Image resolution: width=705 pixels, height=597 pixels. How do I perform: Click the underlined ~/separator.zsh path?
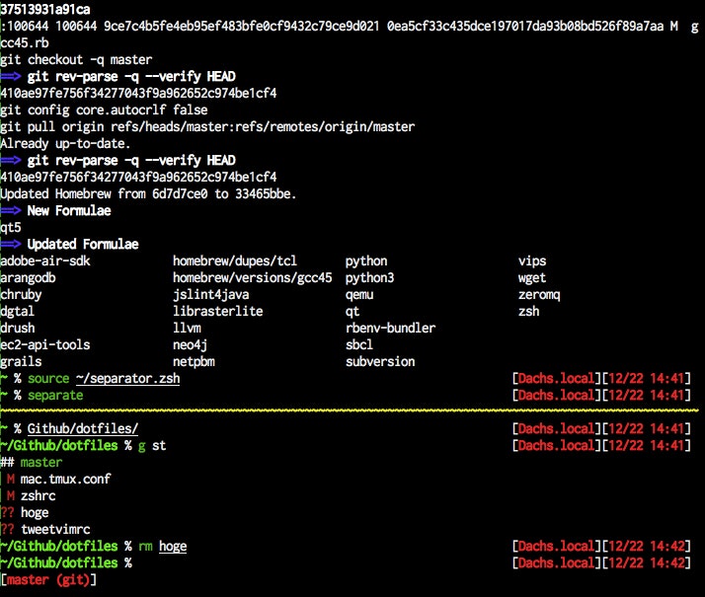click(127, 379)
